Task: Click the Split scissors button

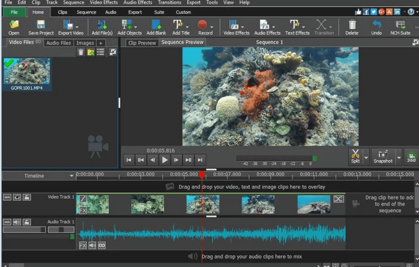Action: [x=355, y=156]
